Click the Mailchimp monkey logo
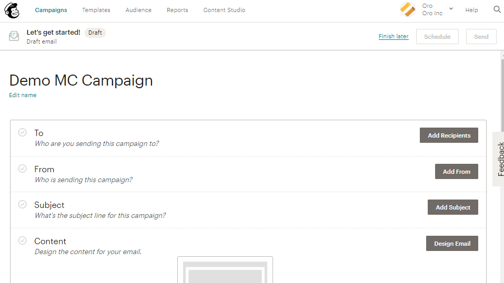Screen dimensions: 504x283 pyautogui.click(x=12, y=10)
